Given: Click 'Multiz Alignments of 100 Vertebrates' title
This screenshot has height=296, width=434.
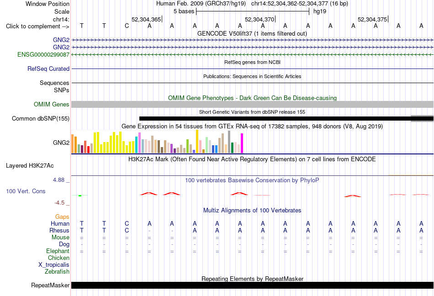Looking at the screenshot, I should click(252, 210).
